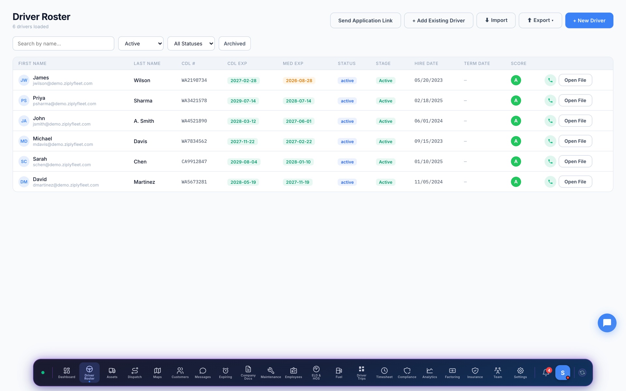The width and height of the screenshot is (626, 391).
Task: Open the Messages chat icon
Action: point(203,372)
